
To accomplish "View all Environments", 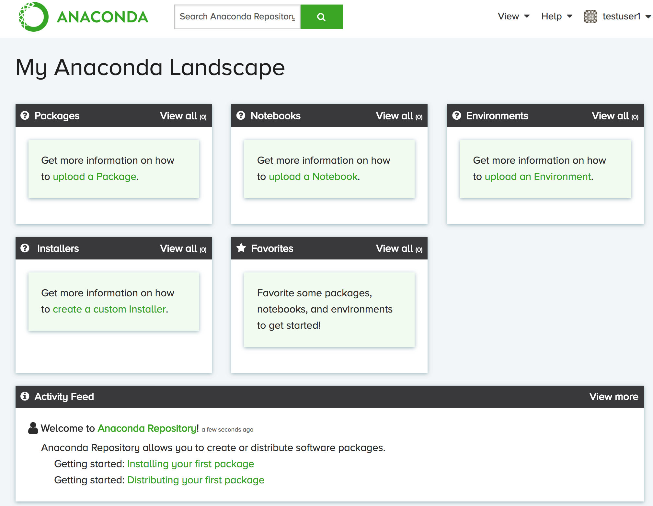I will point(615,116).
